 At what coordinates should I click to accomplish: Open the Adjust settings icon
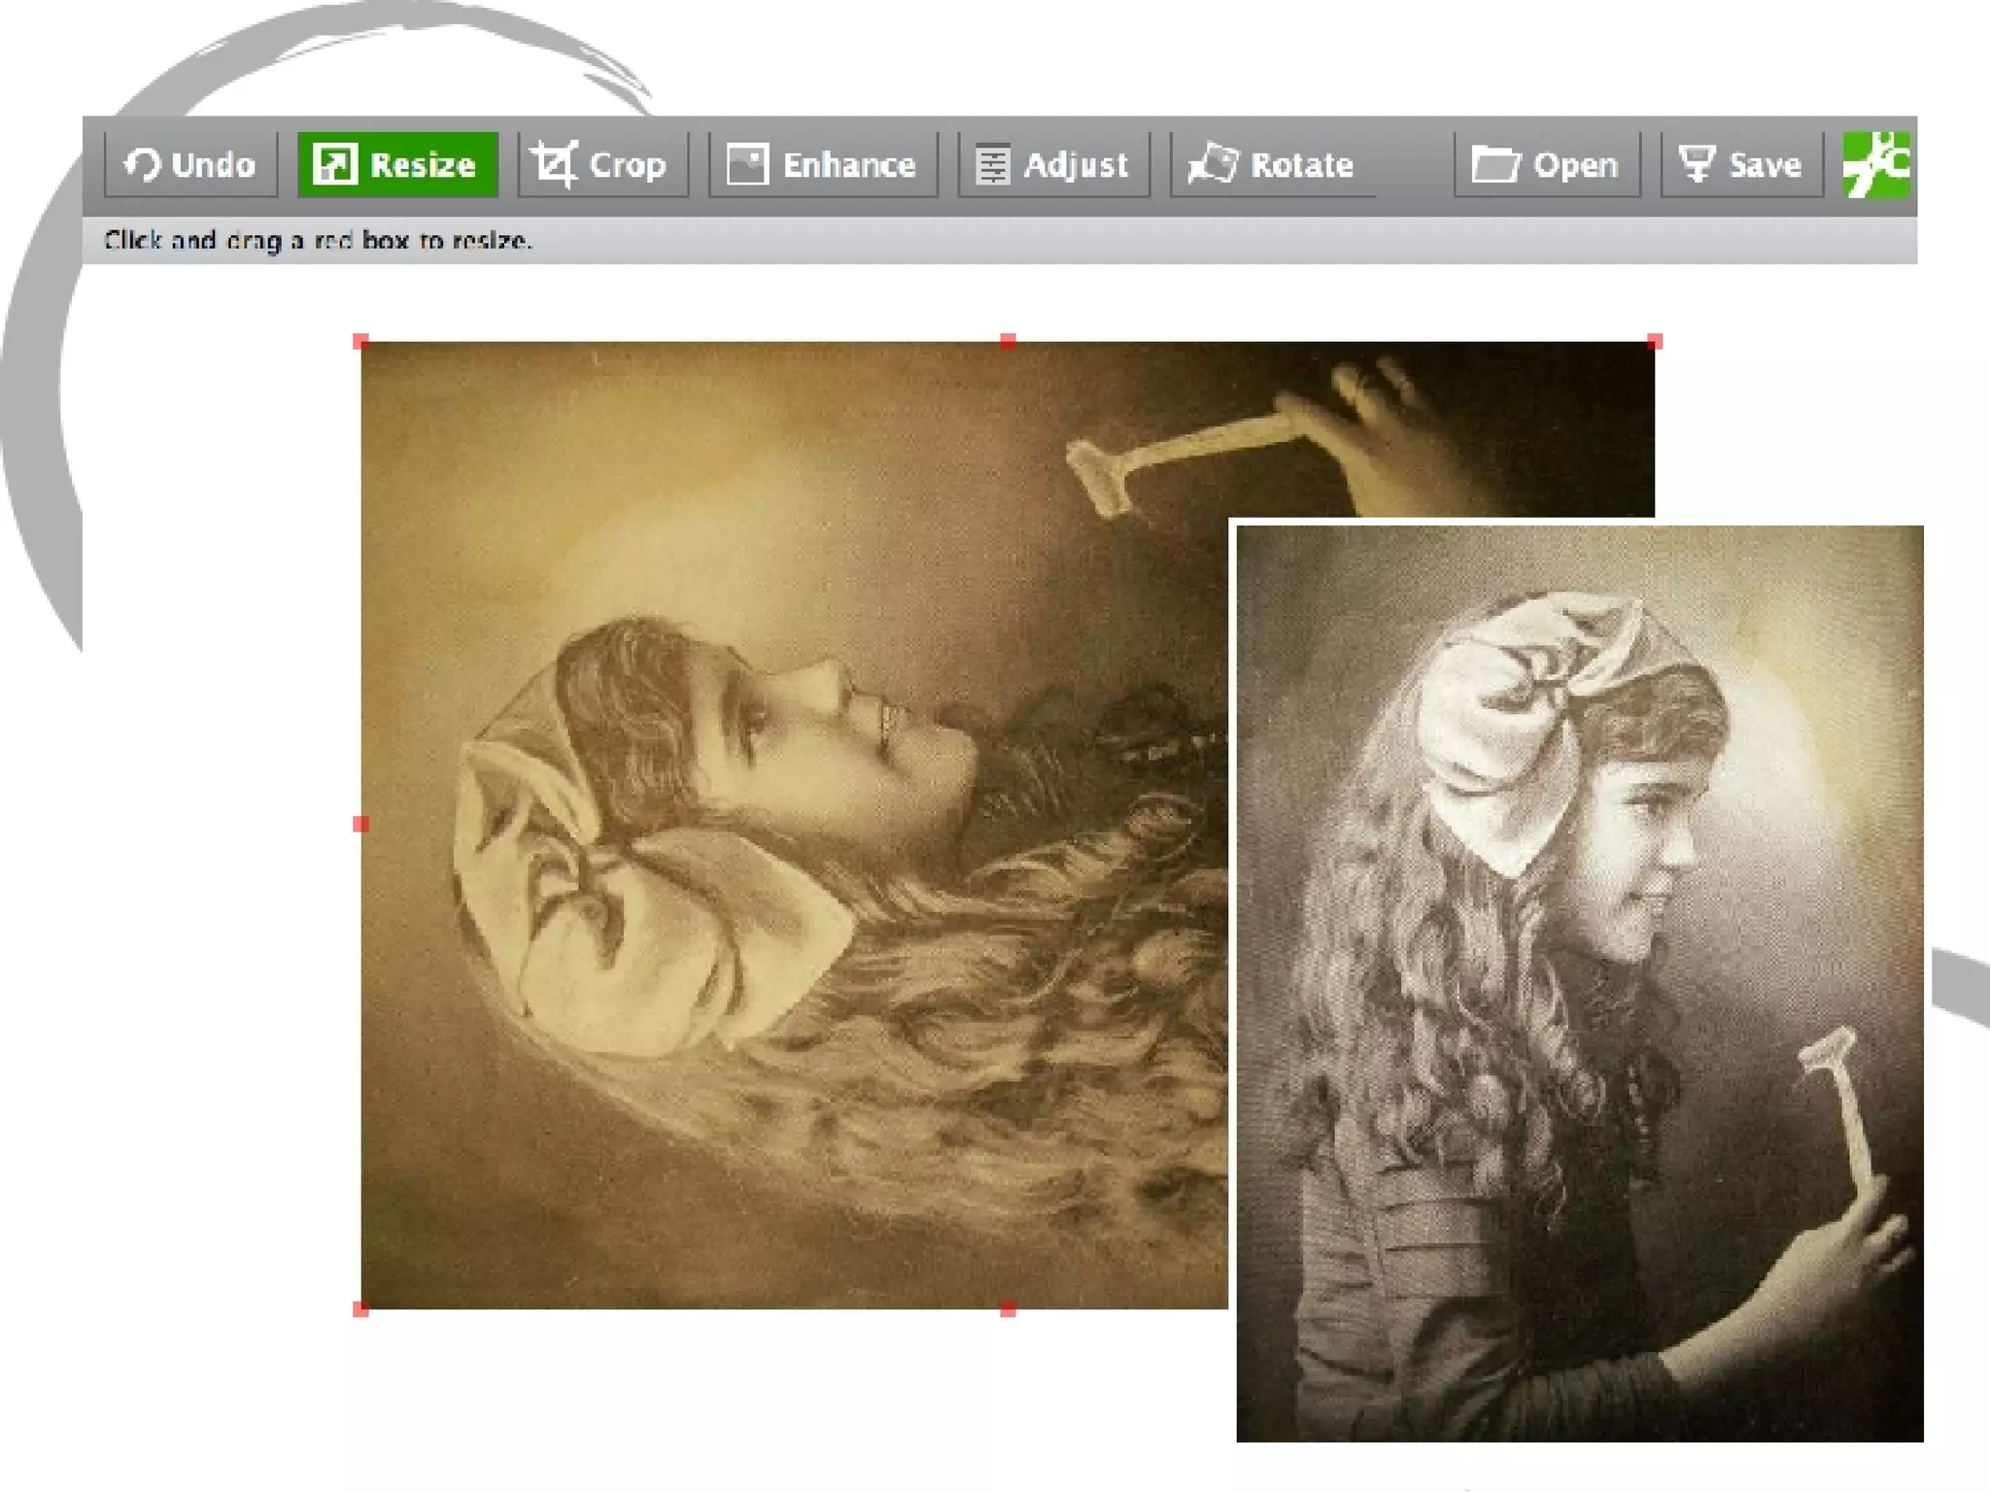(x=992, y=165)
